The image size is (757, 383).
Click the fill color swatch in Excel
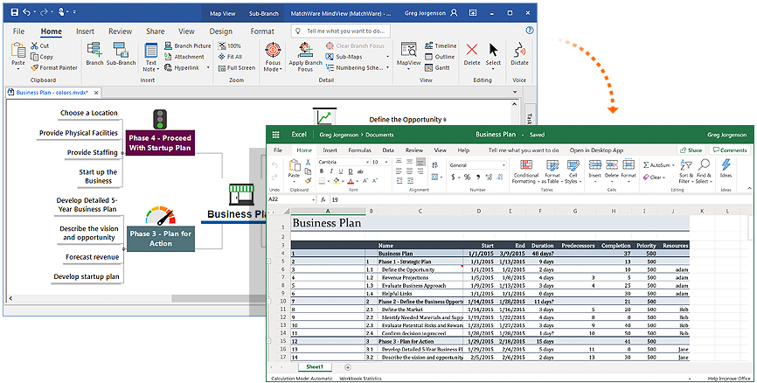click(336, 181)
